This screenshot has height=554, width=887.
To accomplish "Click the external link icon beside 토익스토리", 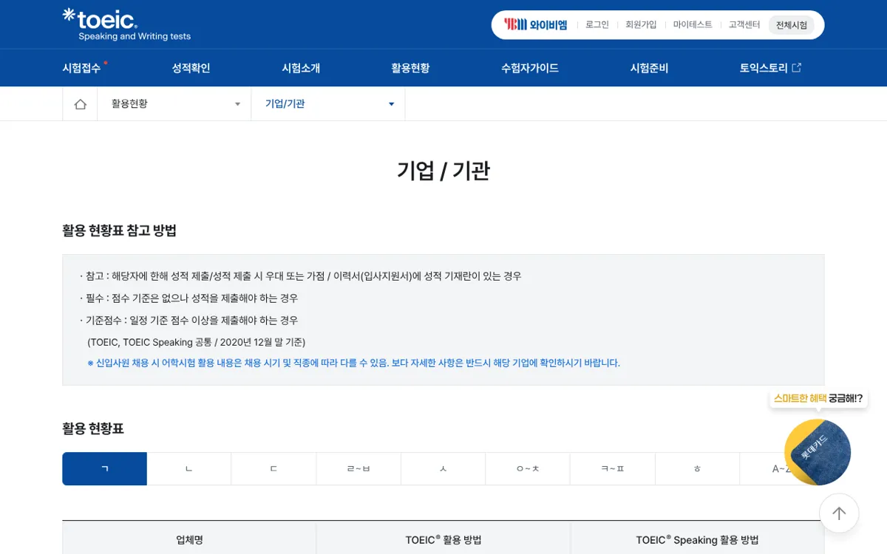I will (797, 68).
